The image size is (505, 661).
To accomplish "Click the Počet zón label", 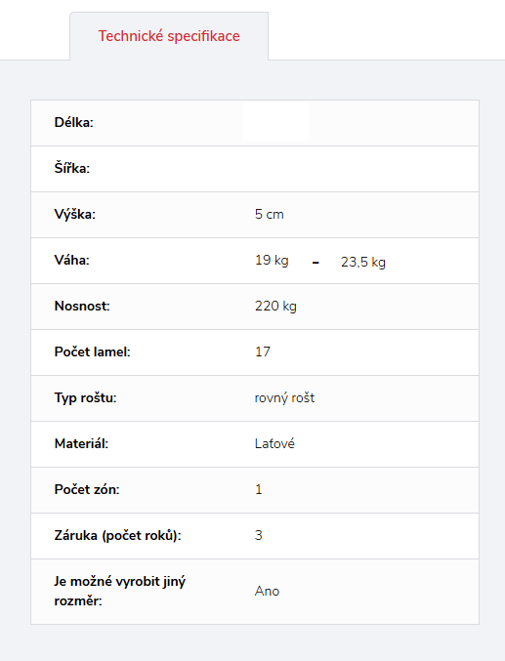I will click(87, 490).
